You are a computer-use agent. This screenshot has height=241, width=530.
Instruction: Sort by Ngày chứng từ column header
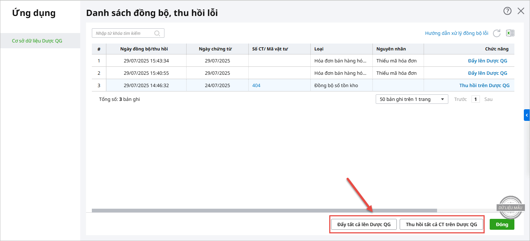[217, 49]
